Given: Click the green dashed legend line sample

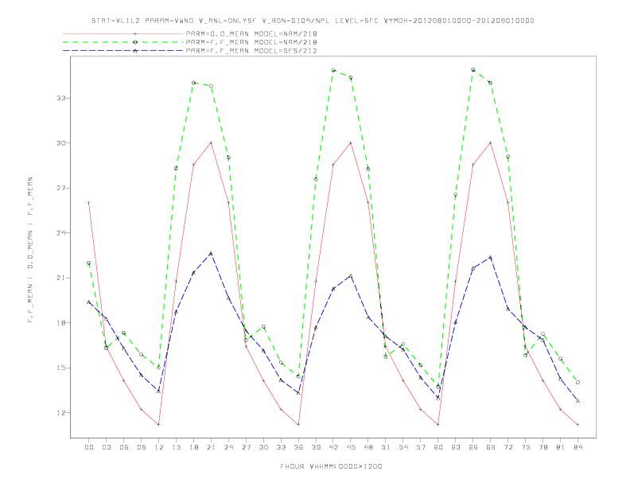Looking at the screenshot, I should [123, 42].
